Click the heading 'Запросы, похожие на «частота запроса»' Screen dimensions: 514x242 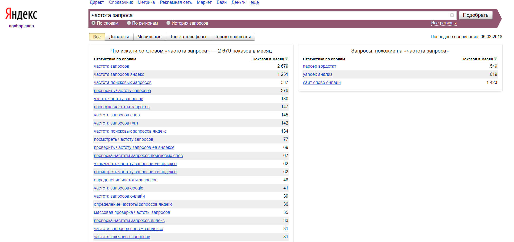(x=400, y=51)
